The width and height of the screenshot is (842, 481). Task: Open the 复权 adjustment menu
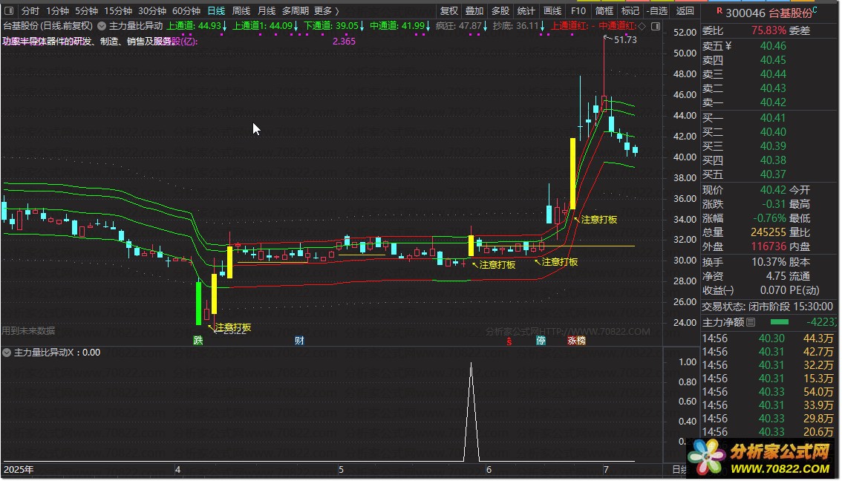449,10
